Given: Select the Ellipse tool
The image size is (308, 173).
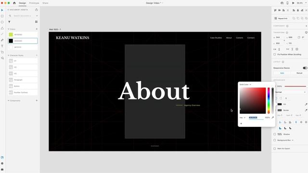Looking at the screenshot, I should coord(2,22).
